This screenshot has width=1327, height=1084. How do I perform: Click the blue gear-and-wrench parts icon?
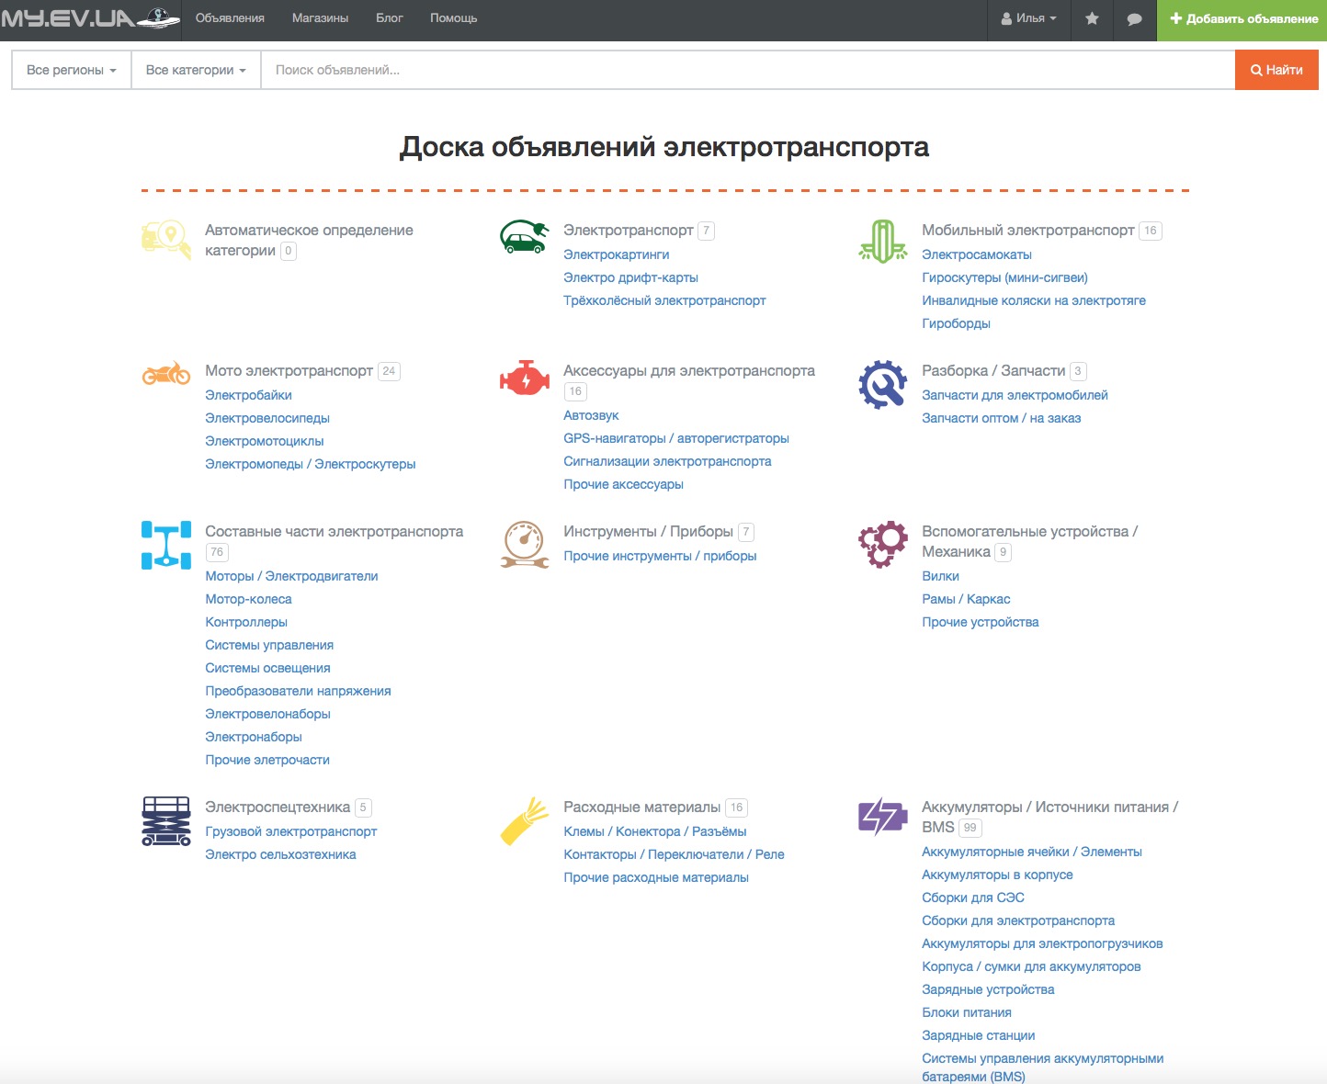click(882, 384)
